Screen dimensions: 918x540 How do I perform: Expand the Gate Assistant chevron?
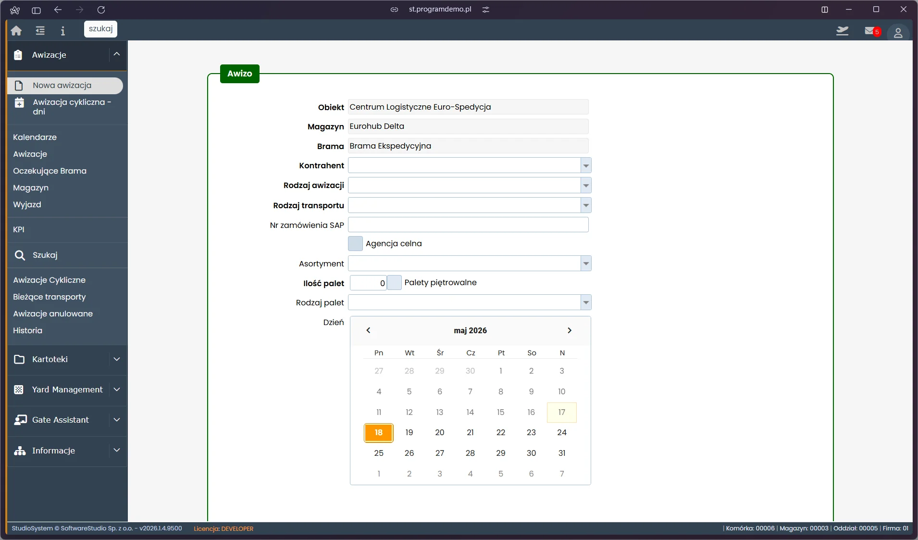tap(117, 420)
